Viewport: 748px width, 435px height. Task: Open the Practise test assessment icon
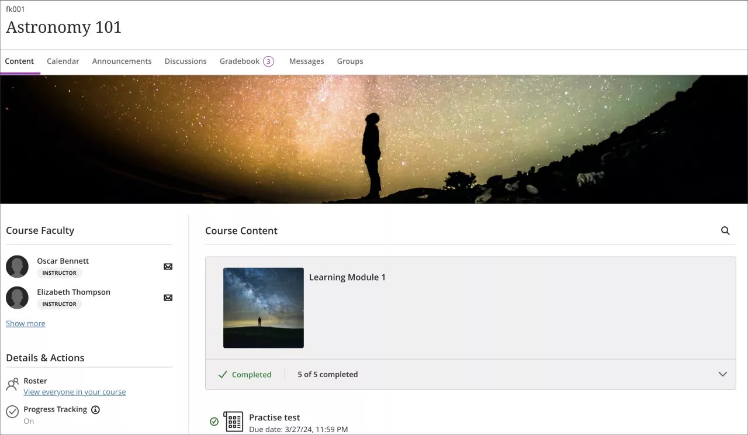(234, 421)
